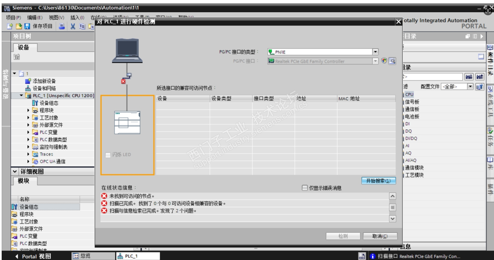Switch to Portal 视图
The width and height of the screenshot is (494, 260).
point(33,256)
